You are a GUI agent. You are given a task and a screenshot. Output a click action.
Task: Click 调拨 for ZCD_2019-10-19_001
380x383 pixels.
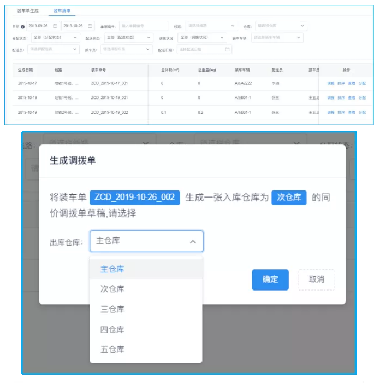(x=330, y=98)
